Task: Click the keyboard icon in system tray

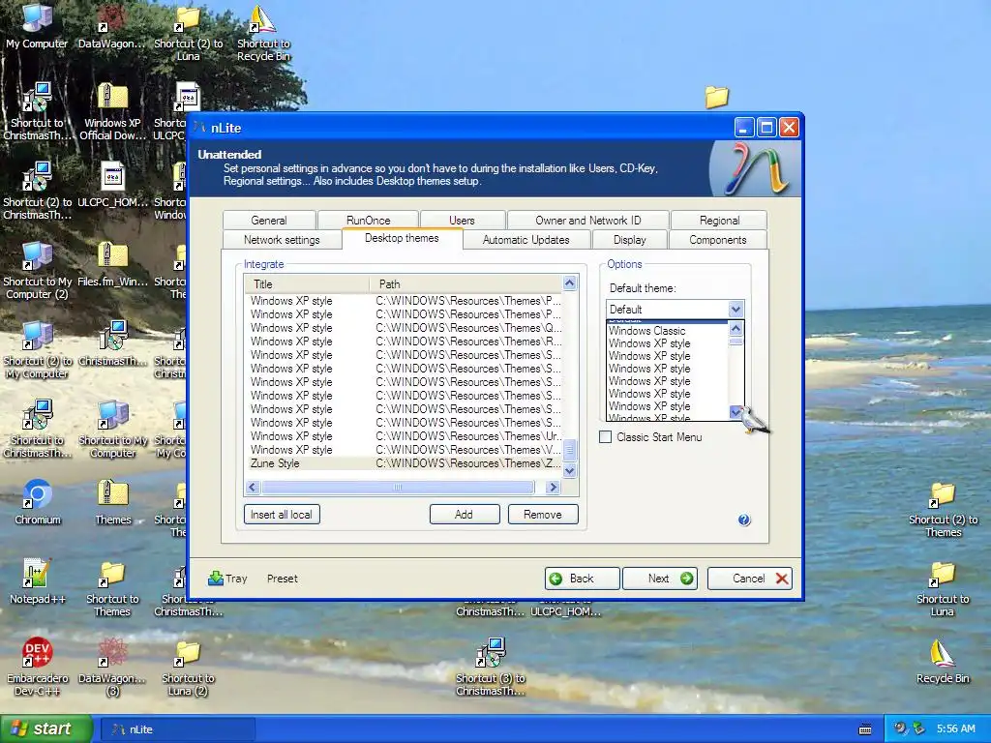Action: (x=865, y=729)
